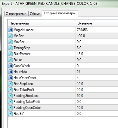Select the CloseWeek variable name

[22, 66]
